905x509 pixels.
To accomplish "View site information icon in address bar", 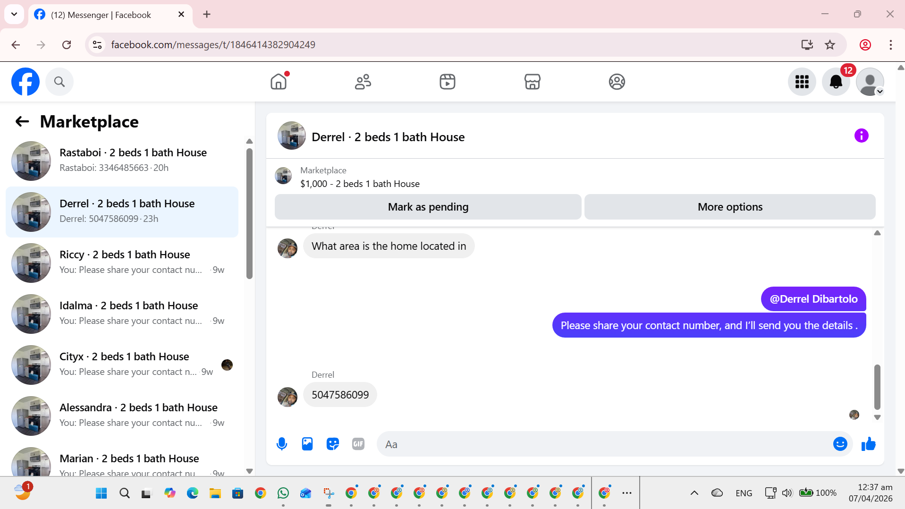I will pyautogui.click(x=97, y=45).
